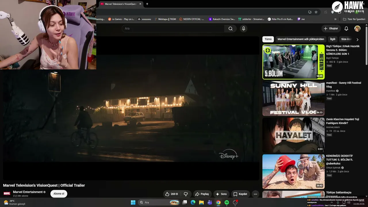
Task: Open more actions menu below video
Action: pyautogui.click(x=255, y=194)
